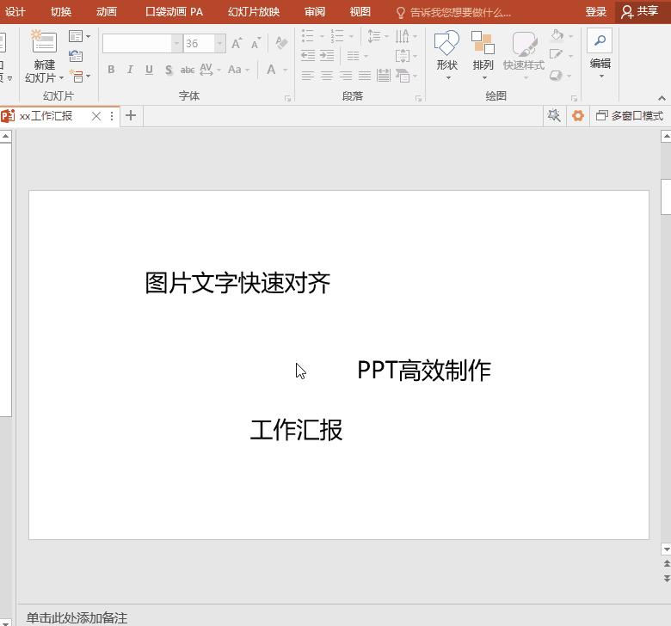Click shape effects icon
Image resolution: width=671 pixels, height=626 pixels.
point(556,76)
